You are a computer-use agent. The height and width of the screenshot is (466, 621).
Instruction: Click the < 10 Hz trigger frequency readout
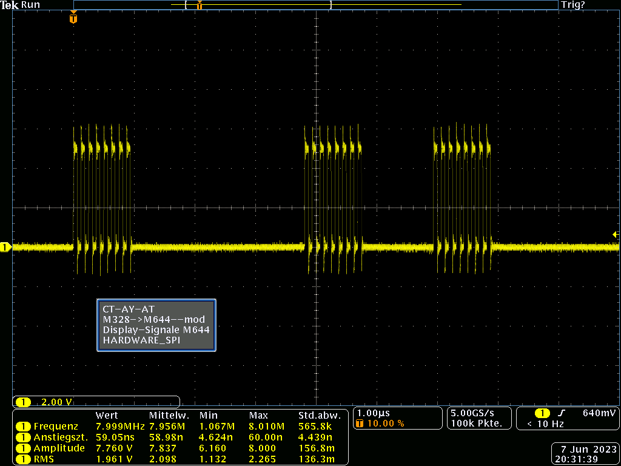tap(546, 424)
